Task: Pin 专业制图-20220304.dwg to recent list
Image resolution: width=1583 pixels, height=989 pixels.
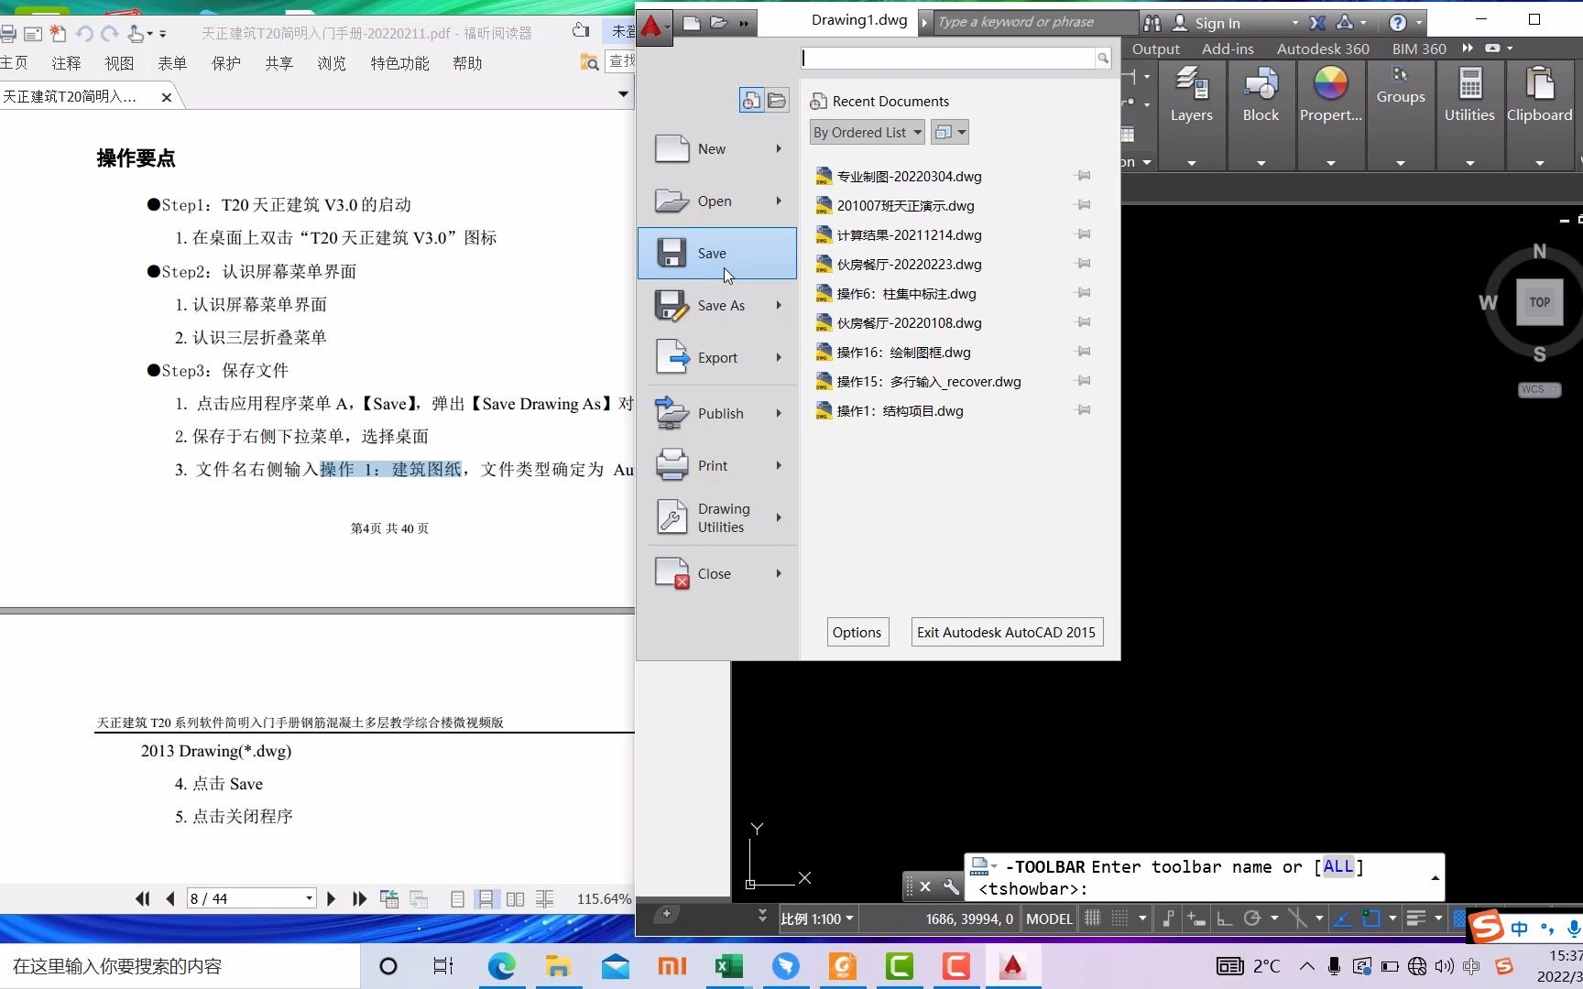Action: [x=1084, y=176]
